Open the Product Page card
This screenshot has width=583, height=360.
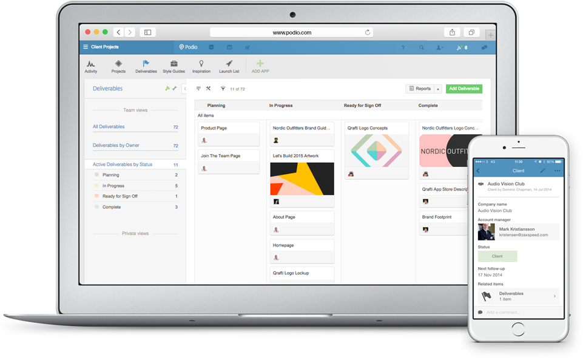[229, 134]
